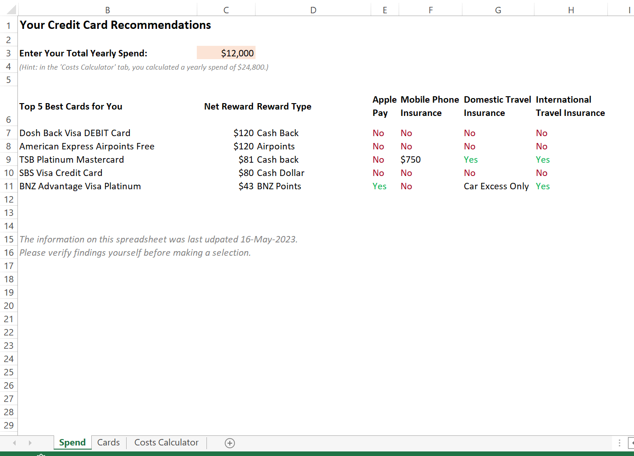Select column B header

tap(107, 10)
